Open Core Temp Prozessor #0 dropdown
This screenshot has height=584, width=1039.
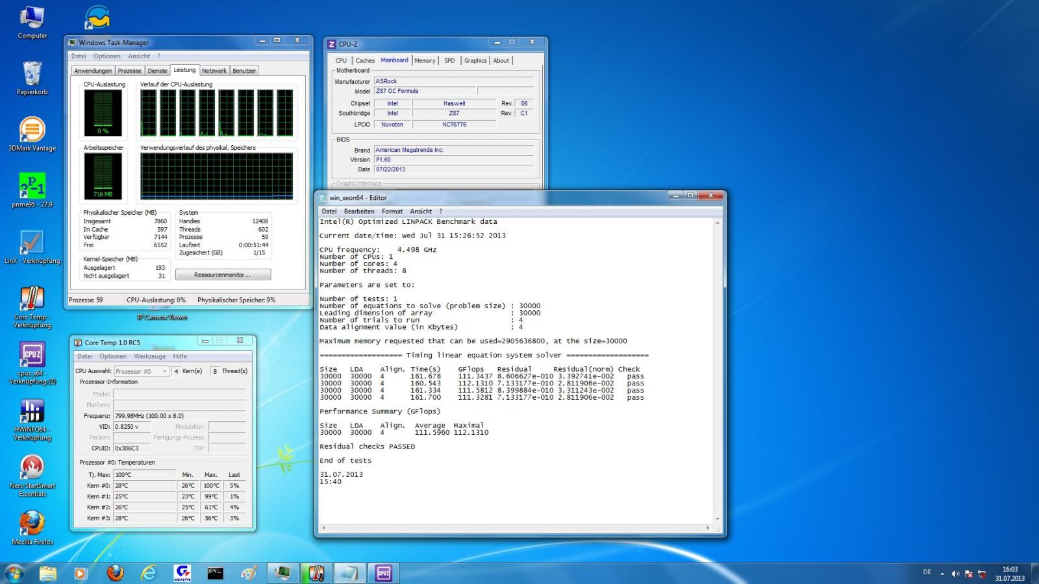(x=142, y=371)
